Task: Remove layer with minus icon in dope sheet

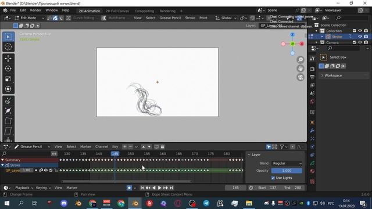Action: [130, 147]
